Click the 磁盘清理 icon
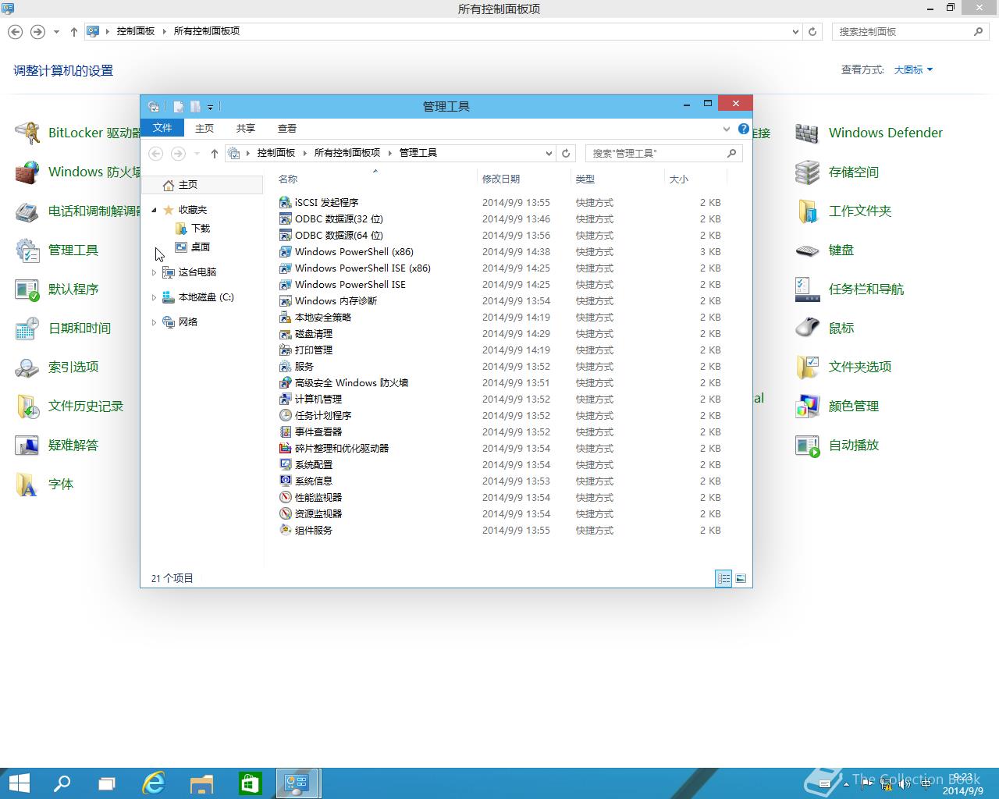 286,333
